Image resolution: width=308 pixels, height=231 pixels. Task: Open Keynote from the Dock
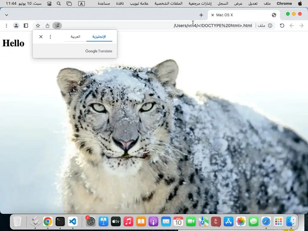[x=103, y=222]
